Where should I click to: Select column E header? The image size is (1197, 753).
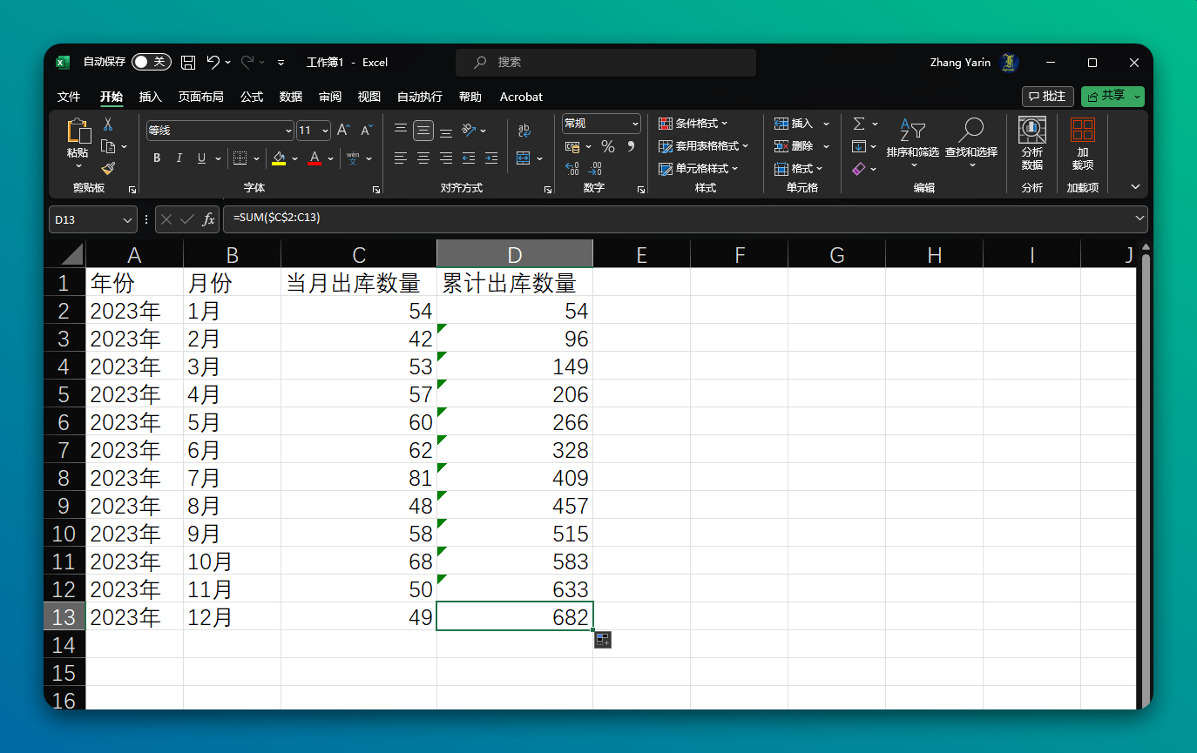641,254
